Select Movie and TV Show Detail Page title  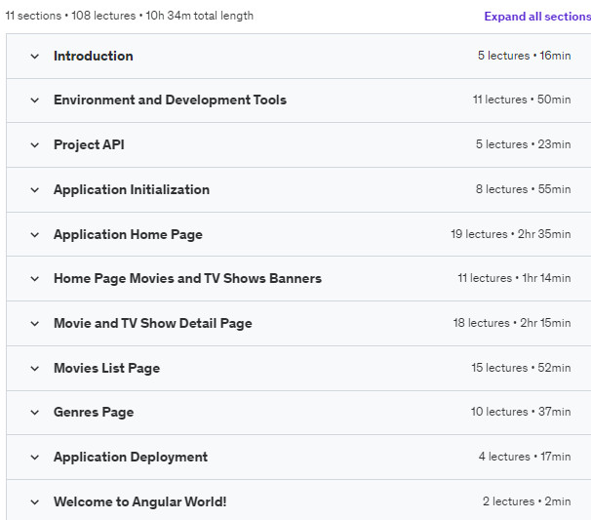153,323
